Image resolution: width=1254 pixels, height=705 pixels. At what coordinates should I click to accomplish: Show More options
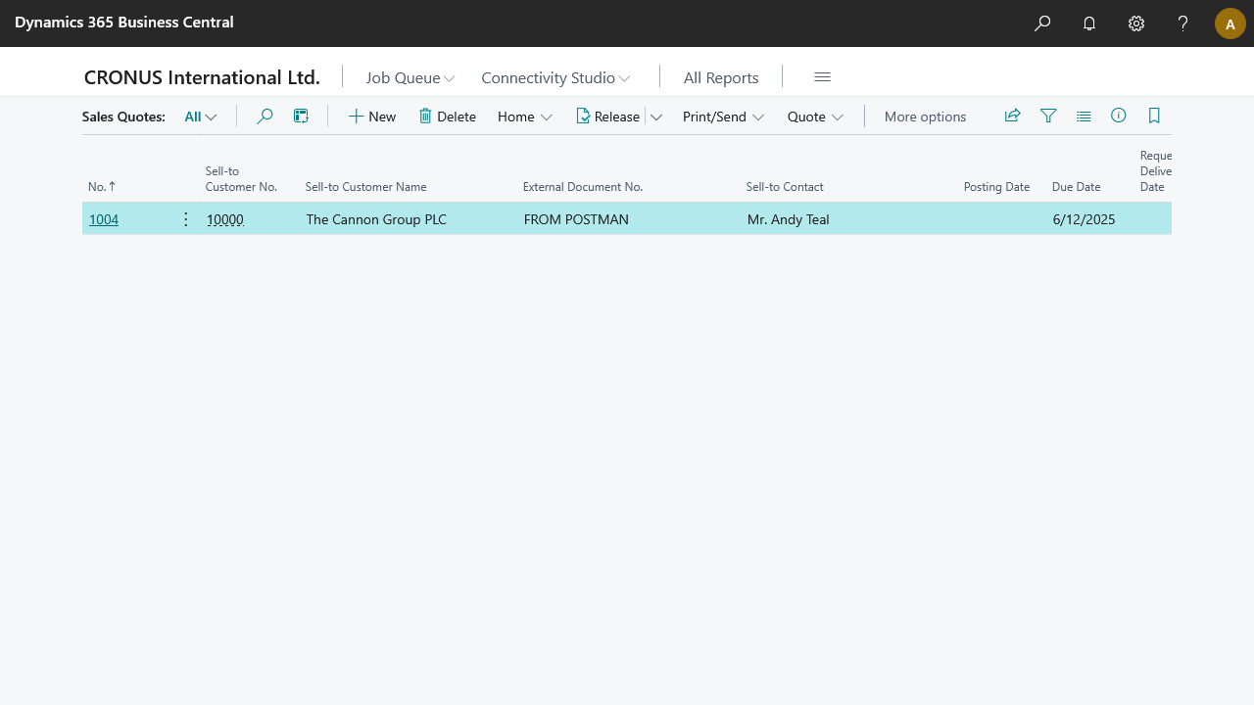[x=925, y=117]
